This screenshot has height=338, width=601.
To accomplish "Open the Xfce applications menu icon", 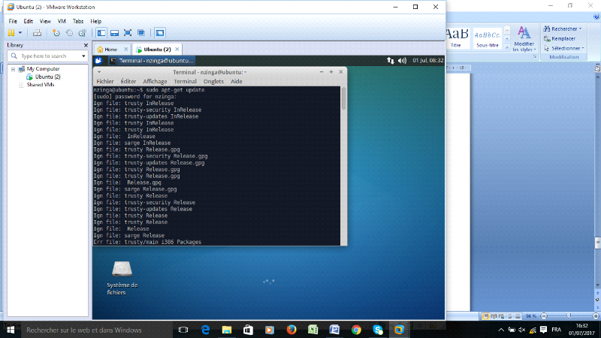I will [x=98, y=60].
